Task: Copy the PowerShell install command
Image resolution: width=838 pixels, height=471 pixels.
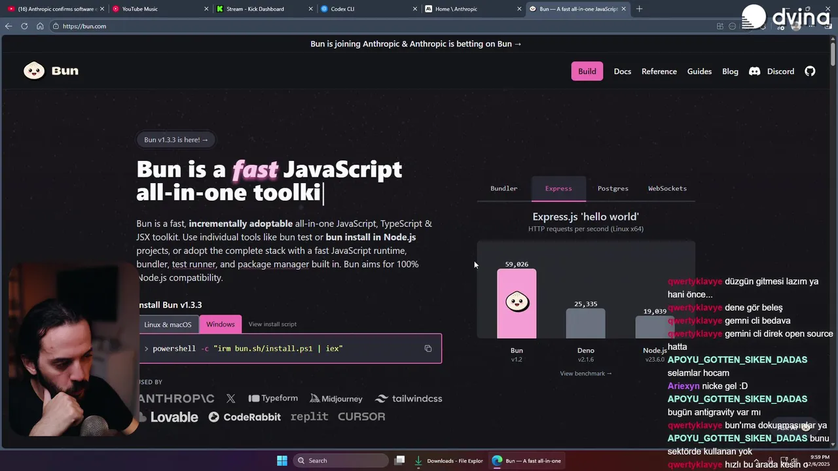Action: tap(428, 349)
